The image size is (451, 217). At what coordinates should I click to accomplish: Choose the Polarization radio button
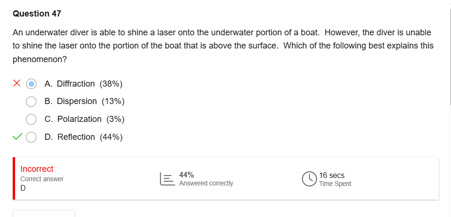pos(31,119)
